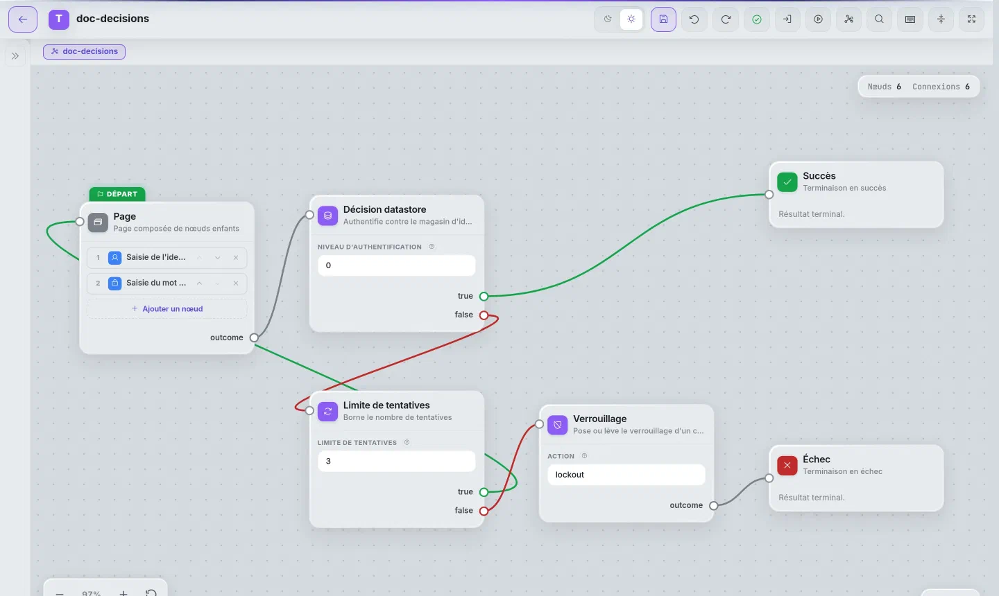Image resolution: width=999 pixels, height=596 pixels.
Task: Click the Niveau d'authentification input field
Action: 396,265
